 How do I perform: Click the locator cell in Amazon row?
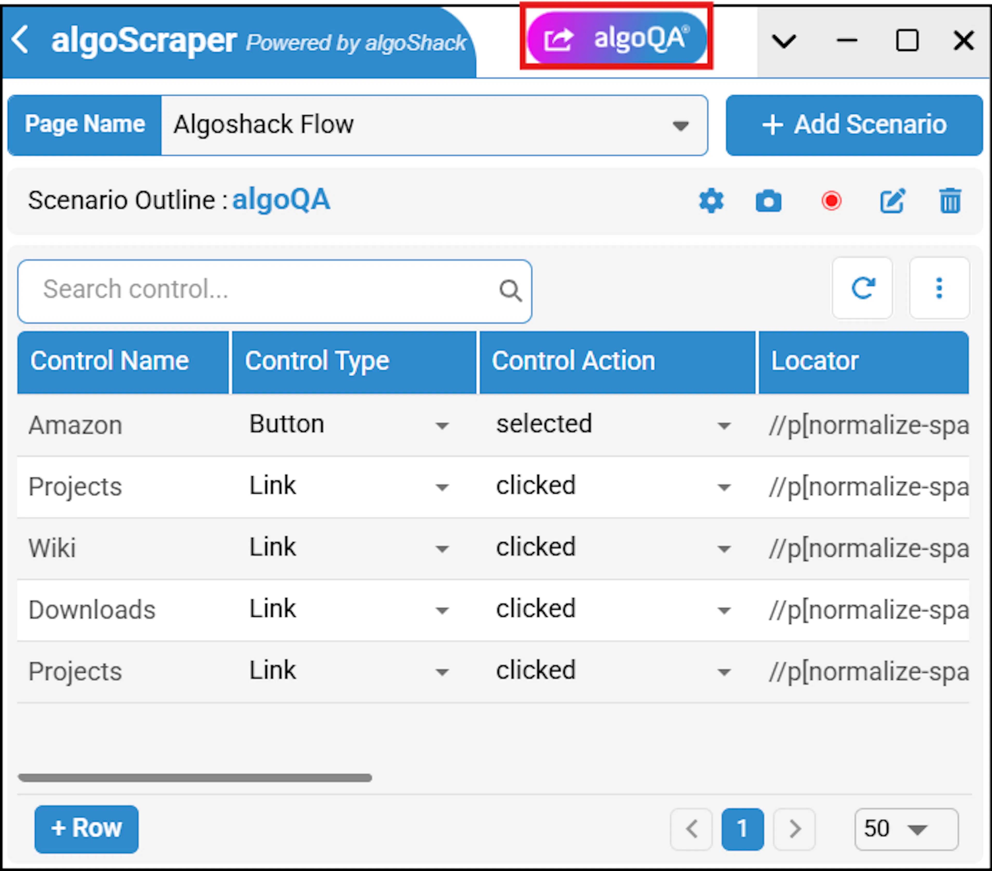coord(869,426)
